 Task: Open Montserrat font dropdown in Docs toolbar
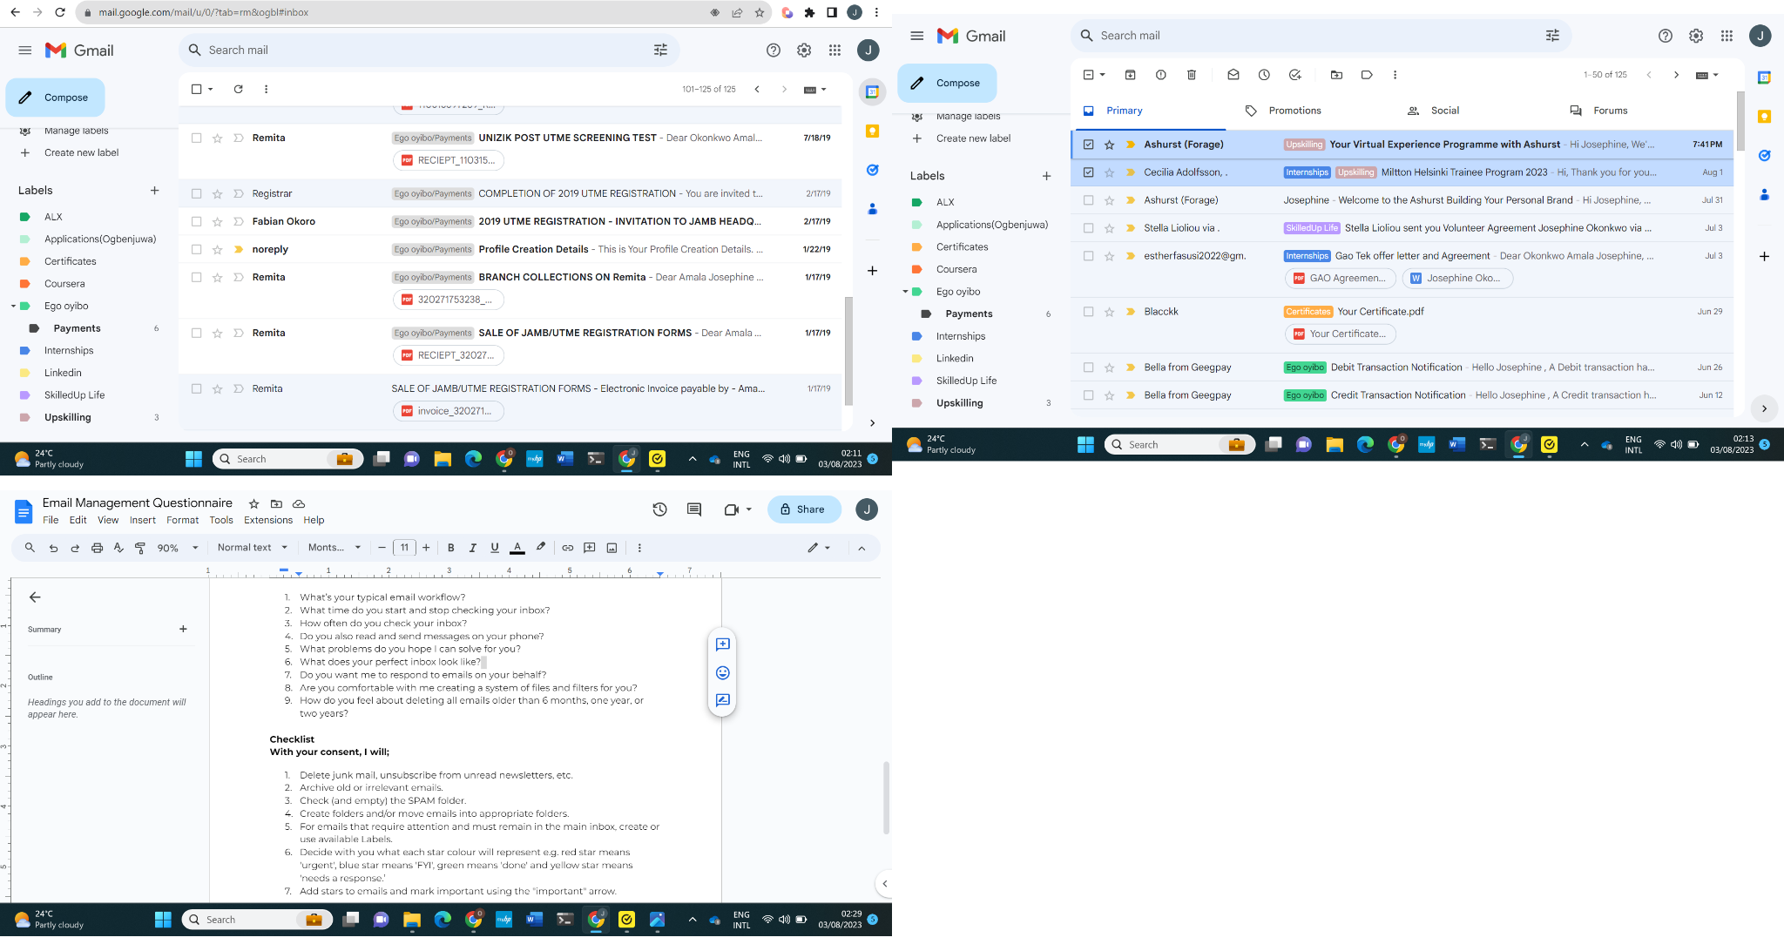pos(334,548)
